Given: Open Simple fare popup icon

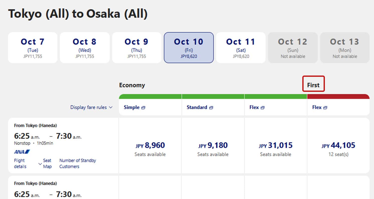Looking at the screenshot, I should (143, 108).
